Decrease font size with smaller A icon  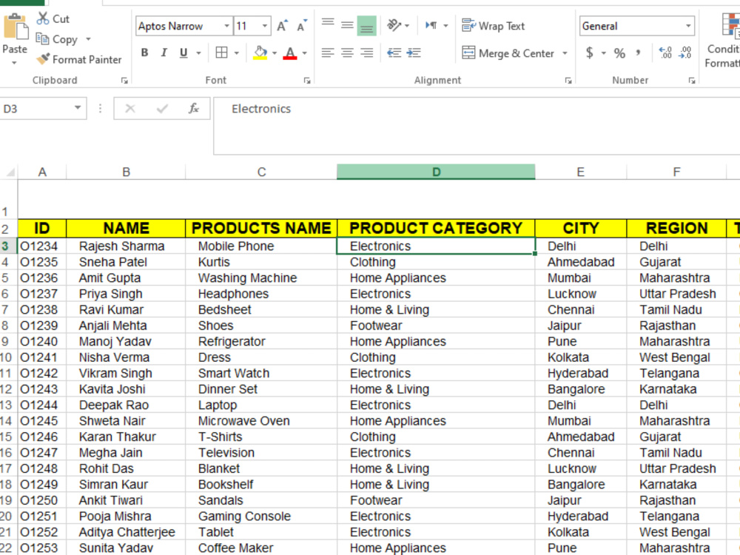[x=302, y=26]
